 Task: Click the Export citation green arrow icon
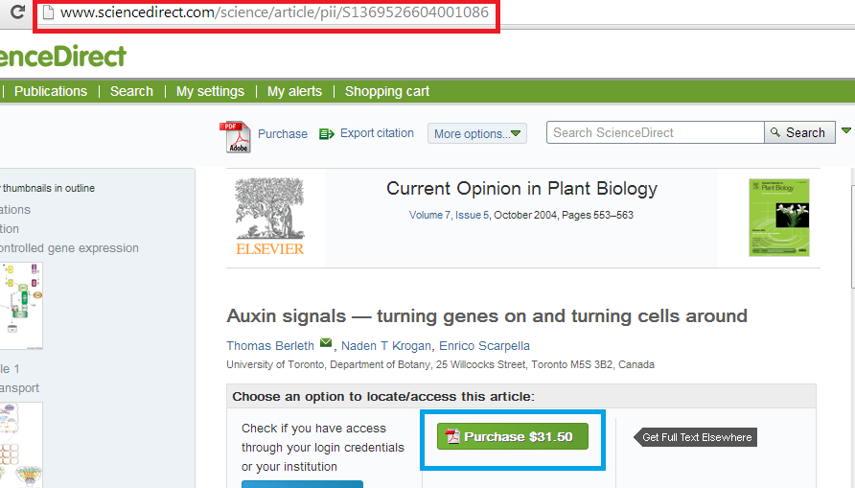click(x=326, y=133)
